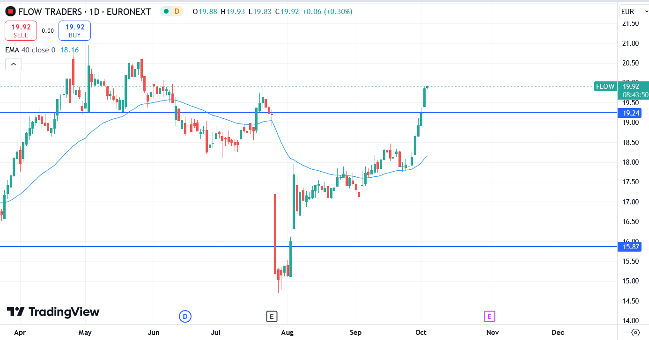Viewport: 649px width, 340px height.
Task: Click the 17.00 price axis label
Action: 630,202
